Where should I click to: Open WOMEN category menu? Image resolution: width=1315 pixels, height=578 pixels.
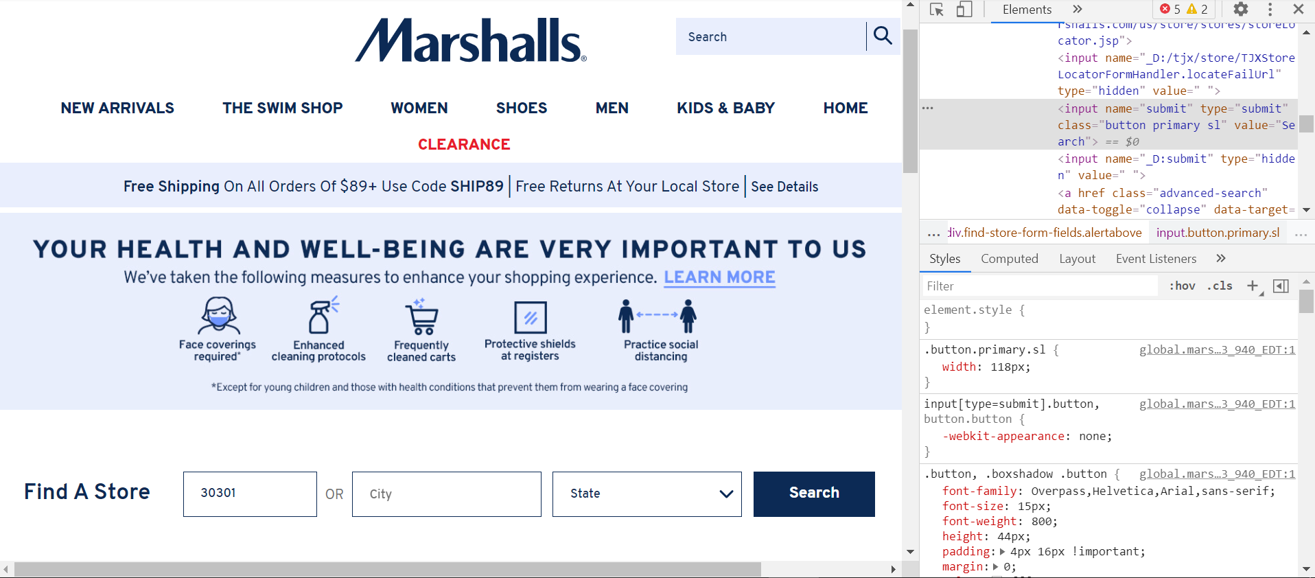(419, 108)
